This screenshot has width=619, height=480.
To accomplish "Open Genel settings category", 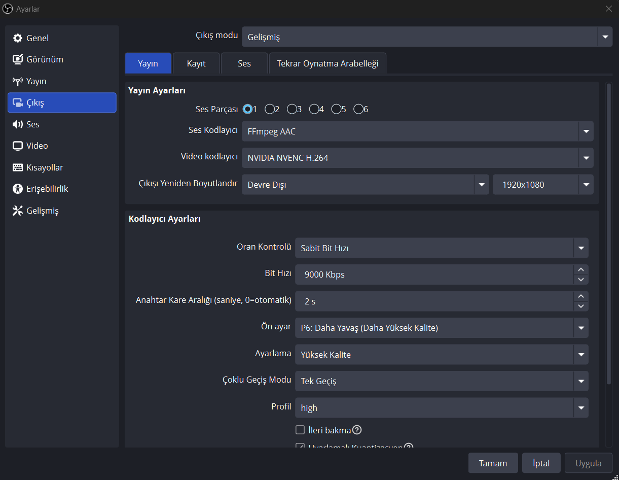I will click(x=62, y=38).
